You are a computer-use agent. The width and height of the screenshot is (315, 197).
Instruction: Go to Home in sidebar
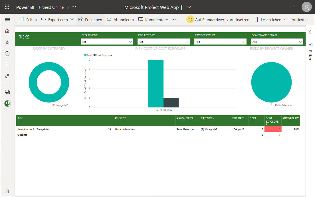[7, 31]
